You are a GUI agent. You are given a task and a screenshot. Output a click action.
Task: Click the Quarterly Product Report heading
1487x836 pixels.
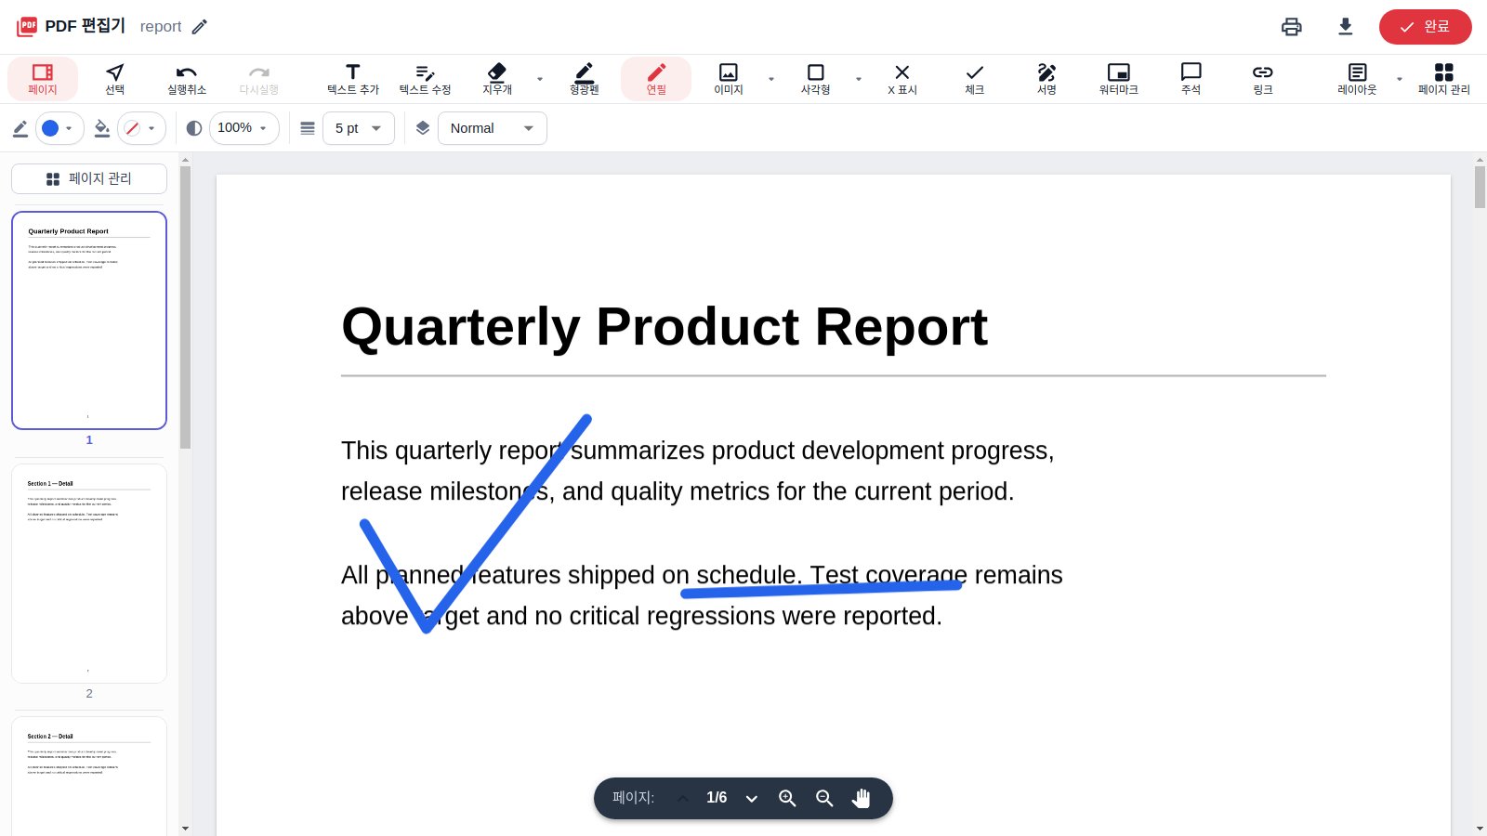tap(665, 327)
